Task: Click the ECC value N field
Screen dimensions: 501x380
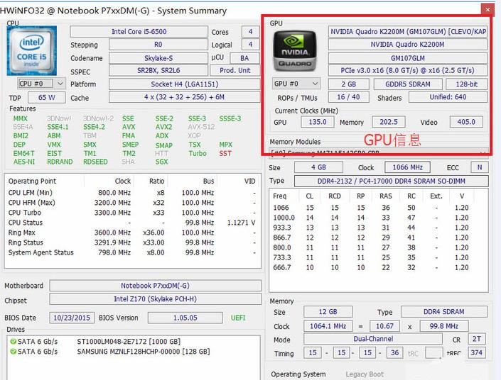Action: pos(480,167)
